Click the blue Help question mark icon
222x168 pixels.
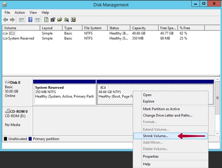tap(30, 20)
